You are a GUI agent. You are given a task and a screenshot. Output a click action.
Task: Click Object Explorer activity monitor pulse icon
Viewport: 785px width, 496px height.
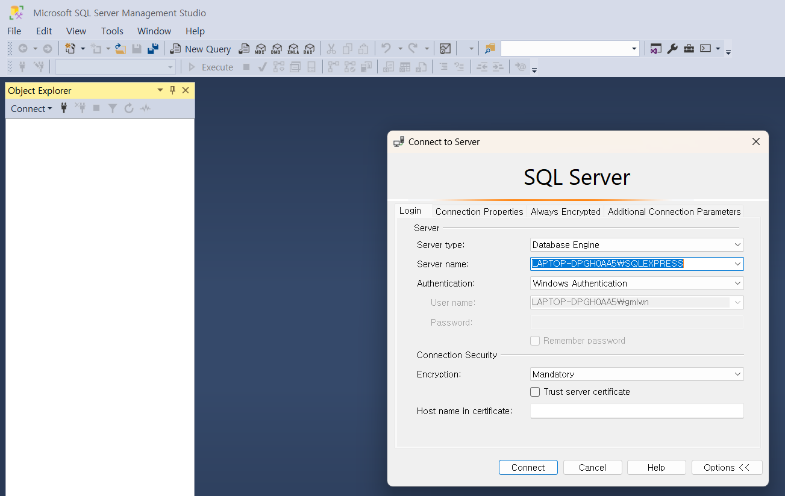145,108
